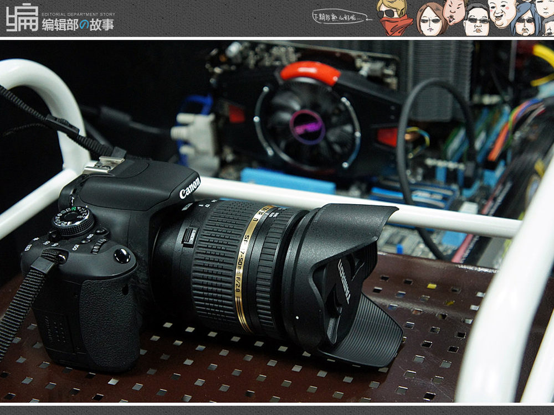Select the black-haired man with glasses avatar
This screenshot has width=554, height=415.
(476, 19)
